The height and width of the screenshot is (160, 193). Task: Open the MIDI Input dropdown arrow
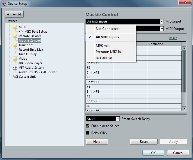tap(162, 21)
